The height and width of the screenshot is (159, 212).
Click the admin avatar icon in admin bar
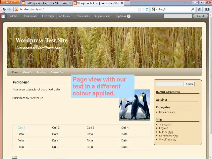pyautogui.click(x=3, y=16)
